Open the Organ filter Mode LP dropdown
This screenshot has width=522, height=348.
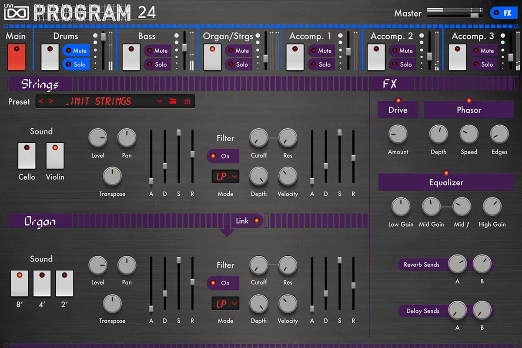[226, 304]
